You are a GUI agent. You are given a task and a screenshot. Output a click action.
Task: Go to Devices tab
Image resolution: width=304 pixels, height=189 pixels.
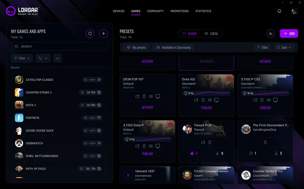pos(119,11)
